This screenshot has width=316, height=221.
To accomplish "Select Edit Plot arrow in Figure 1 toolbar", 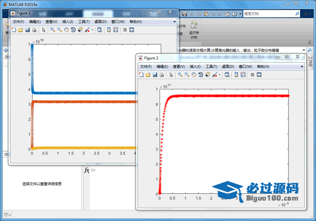I will tap(44, 30).
